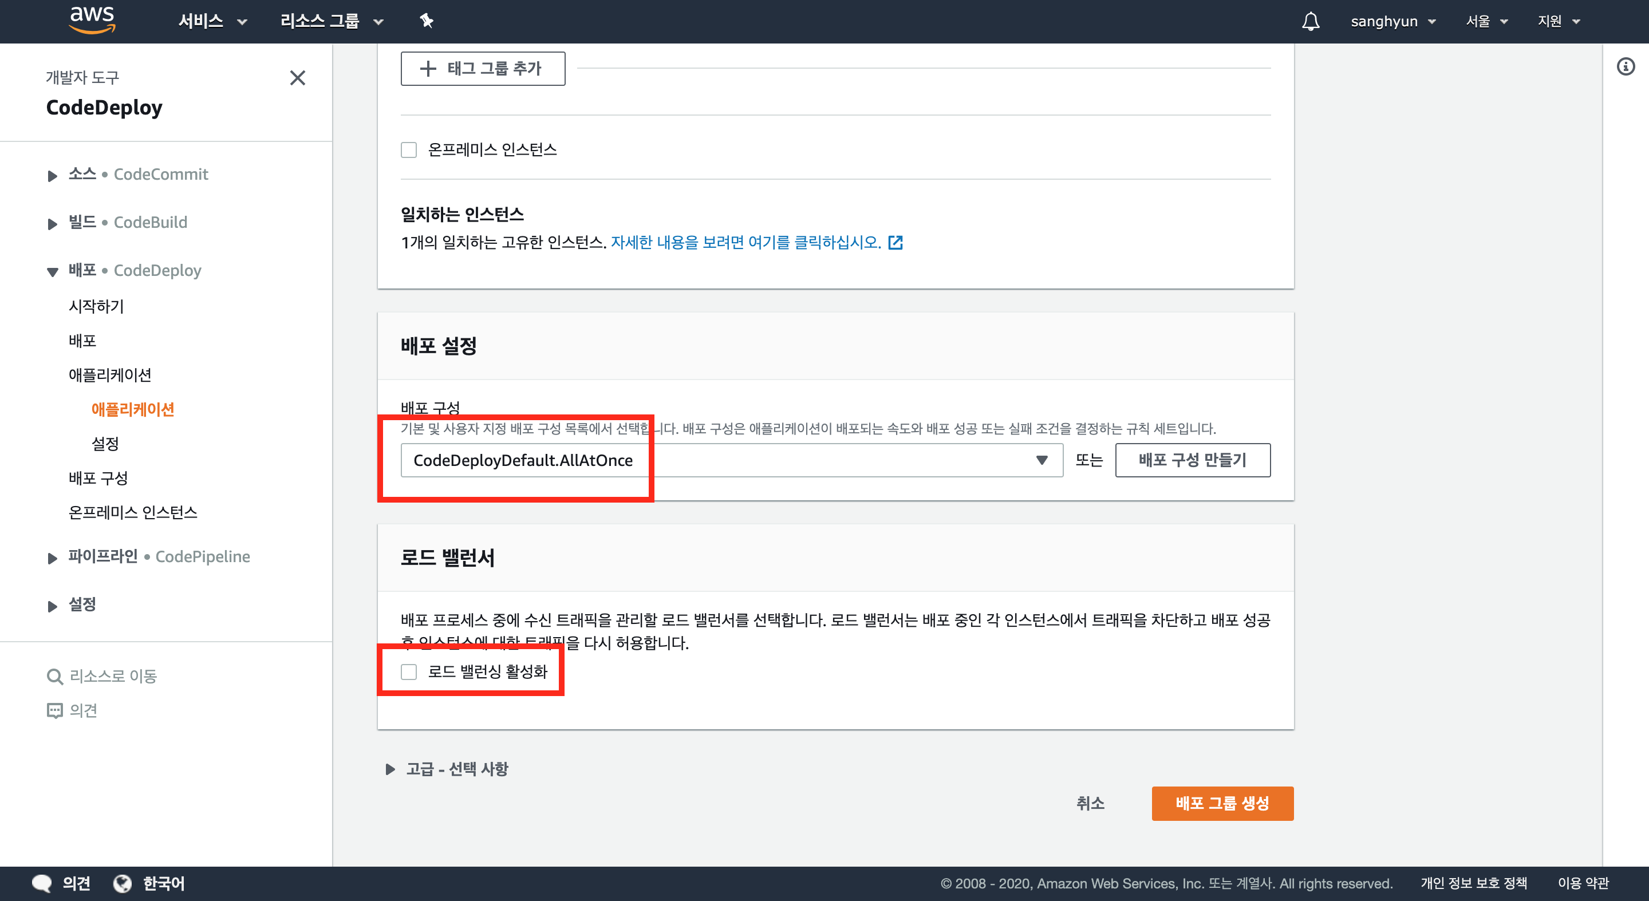Check the 로드 밸런싱 활성화 checkbox
The image size is (1649, 901).
[x=408, y=671]
